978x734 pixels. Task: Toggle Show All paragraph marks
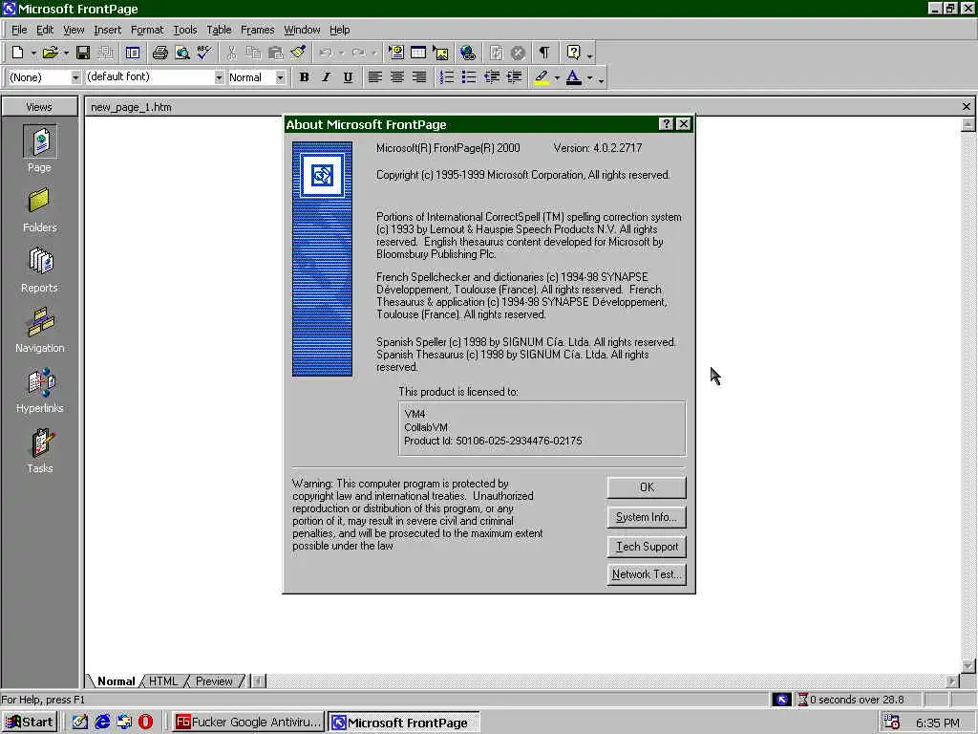coord(544,54)
